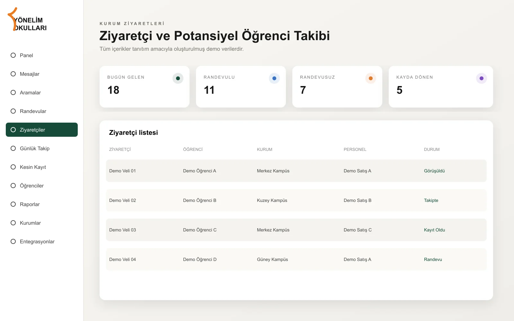The height and width of the screenshot is (321, 514).
Task: Click the PERSONEL column header
Action: coord(355,149)
